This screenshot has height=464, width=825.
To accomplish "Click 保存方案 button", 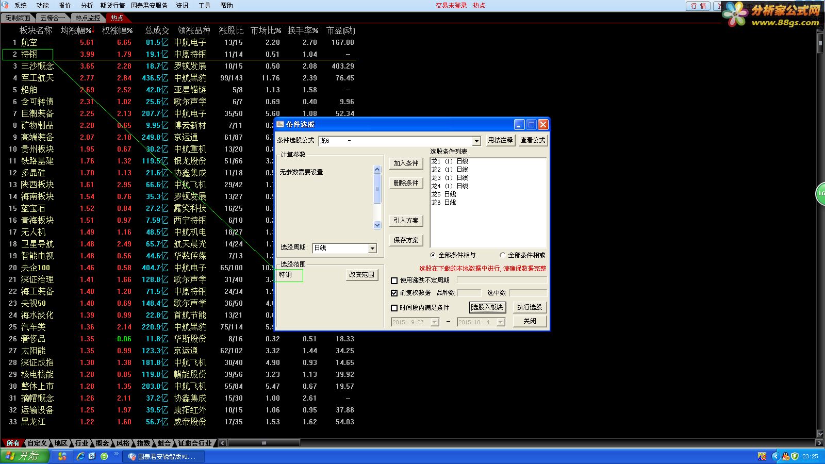I will (406, 240).
